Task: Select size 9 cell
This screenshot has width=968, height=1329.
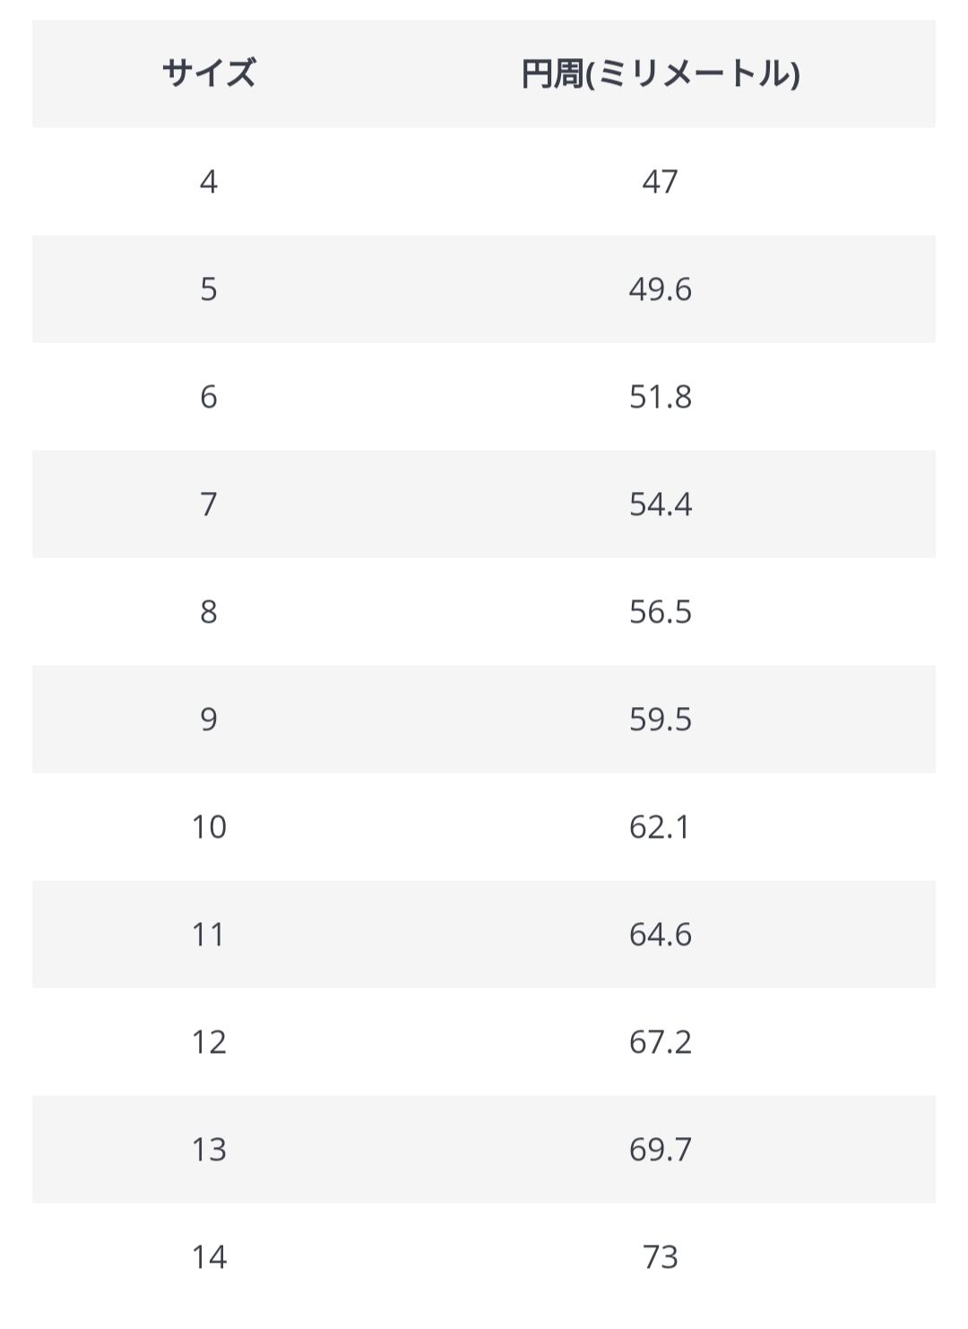Action: click(x=209, y=720)
